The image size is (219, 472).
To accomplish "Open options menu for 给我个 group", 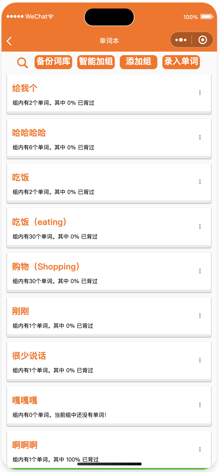I will 200,93.
